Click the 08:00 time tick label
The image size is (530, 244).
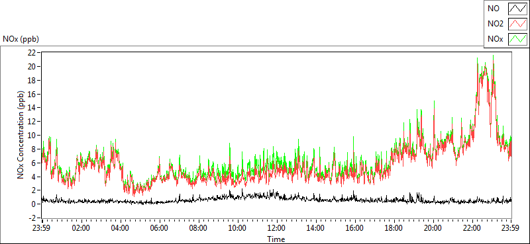click(198, 228)
